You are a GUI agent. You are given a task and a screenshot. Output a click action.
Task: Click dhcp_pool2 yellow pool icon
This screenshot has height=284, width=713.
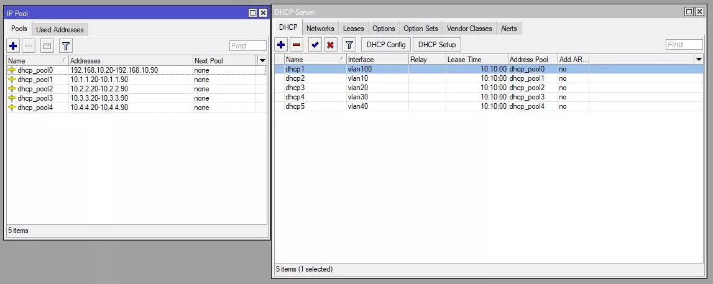pos(12,89)
